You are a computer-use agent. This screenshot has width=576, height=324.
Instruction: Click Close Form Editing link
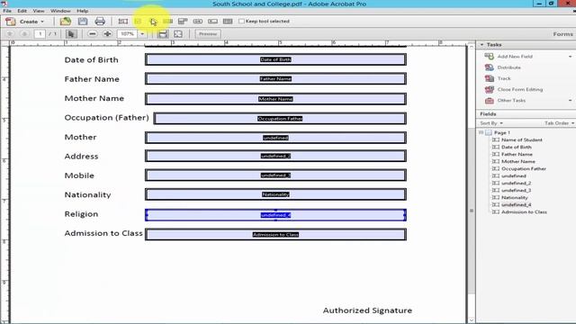tap(520, 89)
